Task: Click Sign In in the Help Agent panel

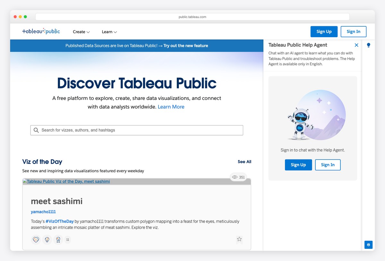Action: (328, 165)
